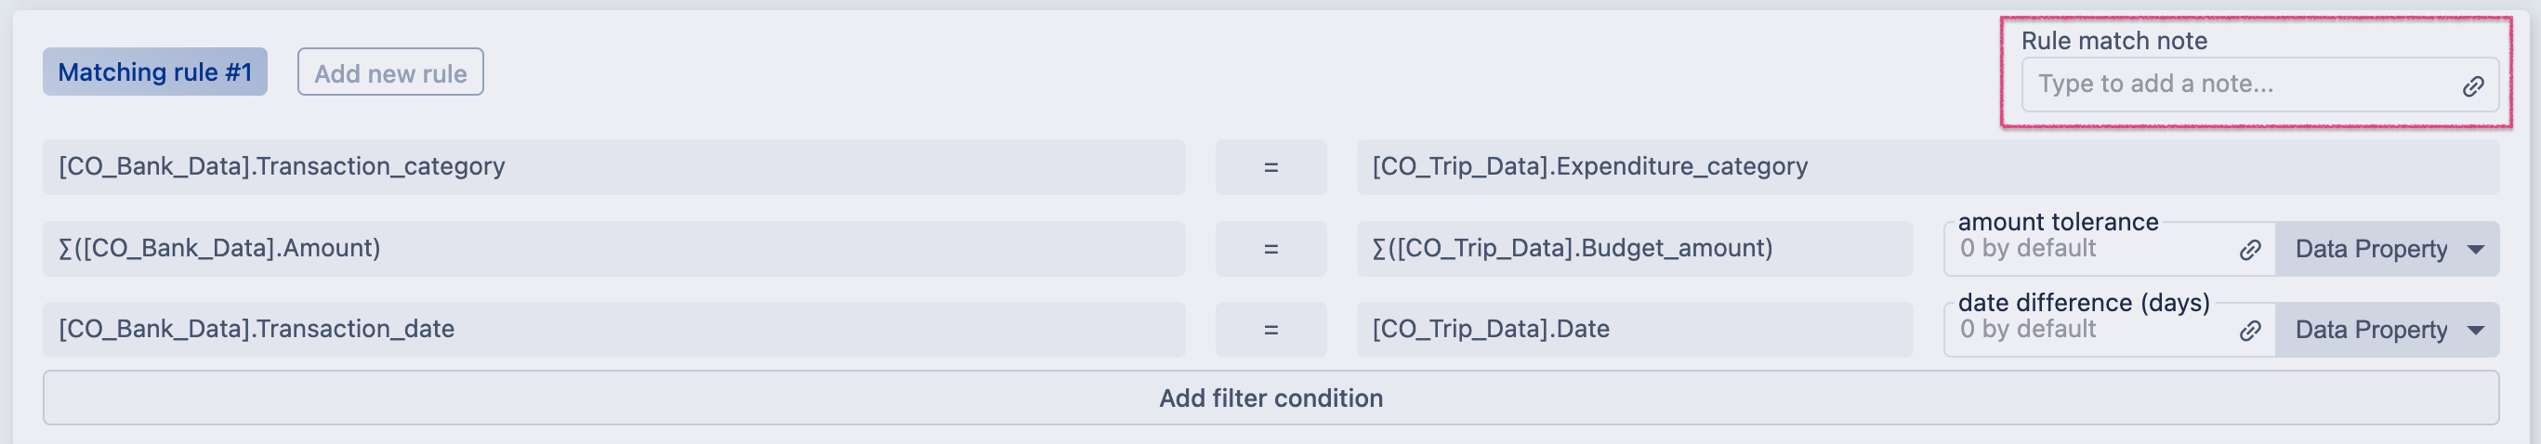This screenshot has width=2541, height=444.
Task: Click link icon in date difference field
Action: point(2249,331)
